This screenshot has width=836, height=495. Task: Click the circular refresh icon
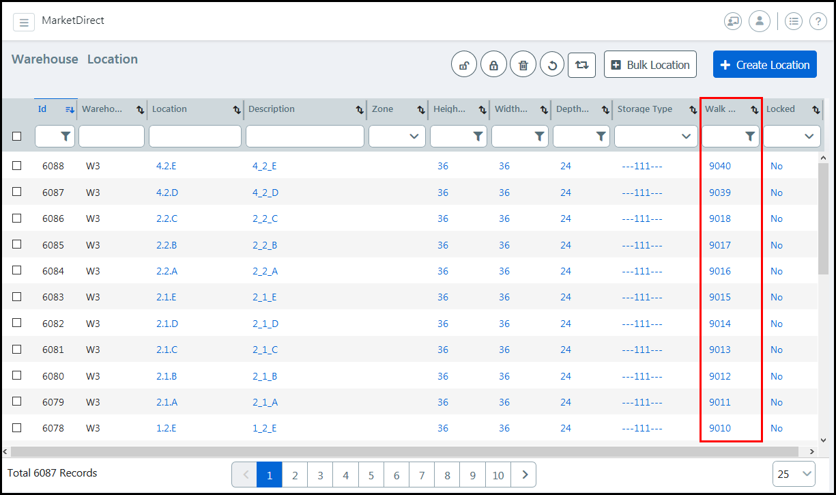point(552,66)
